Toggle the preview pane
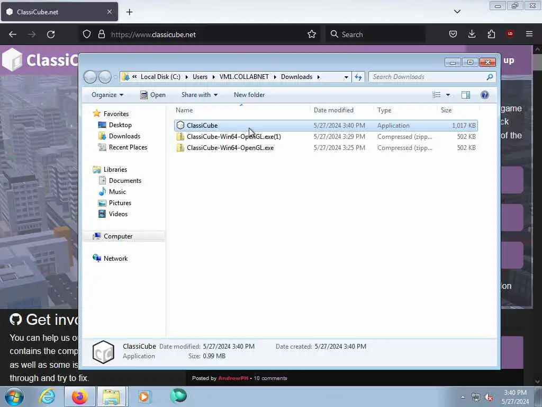542x407 pixels. point(466,95)
